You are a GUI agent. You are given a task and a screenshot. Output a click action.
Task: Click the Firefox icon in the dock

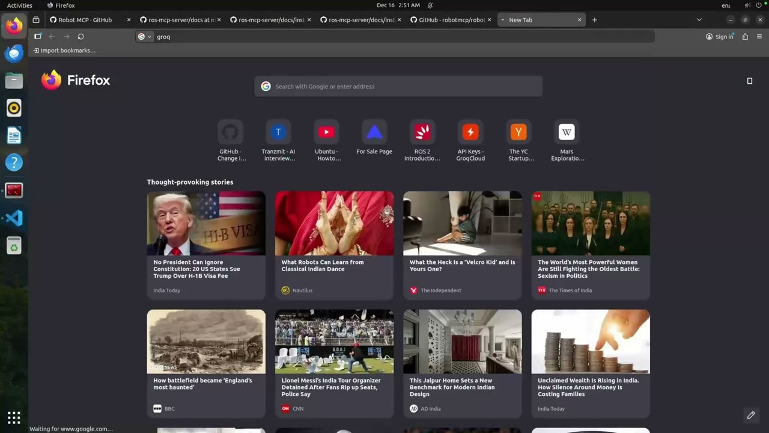14,25
